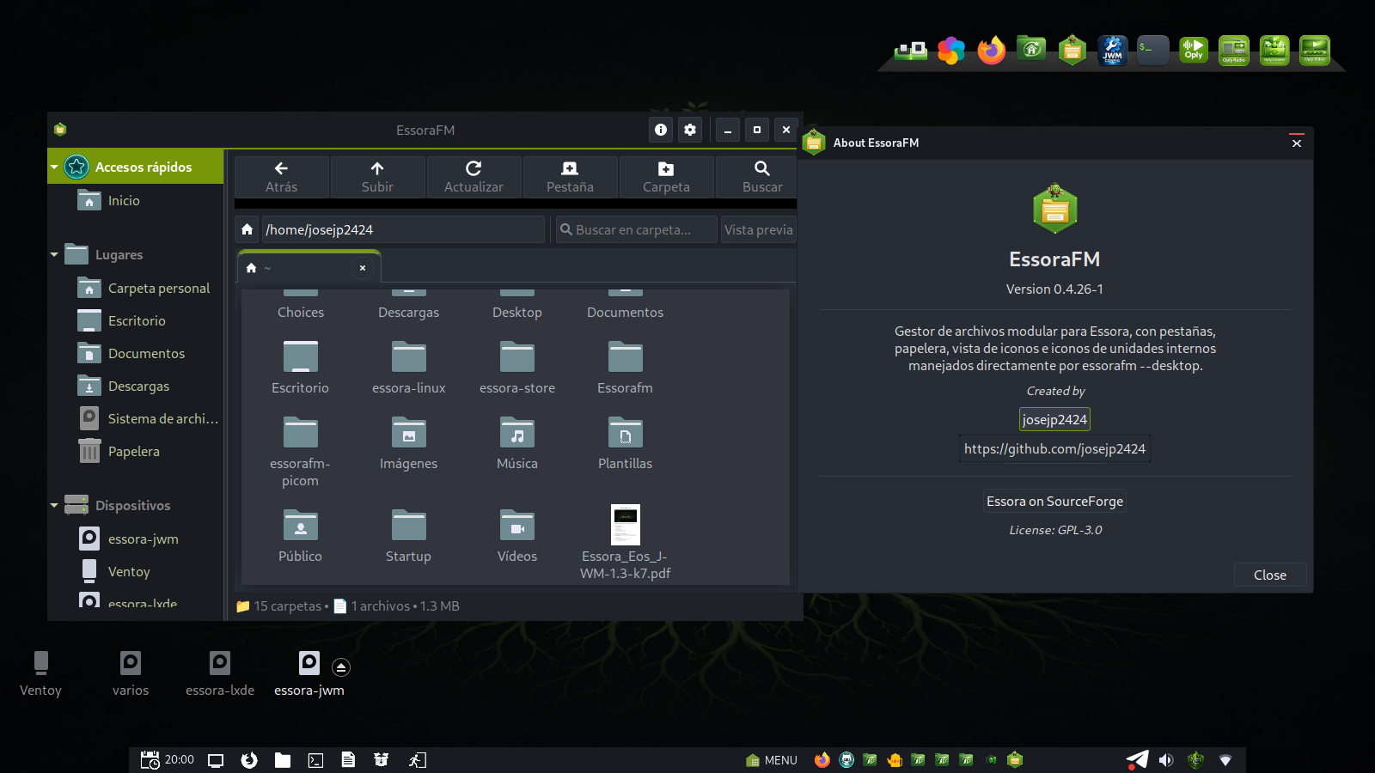Select the Plantillas folder
Viewport: 1375px width, 773px height.
tap(625, 443)
